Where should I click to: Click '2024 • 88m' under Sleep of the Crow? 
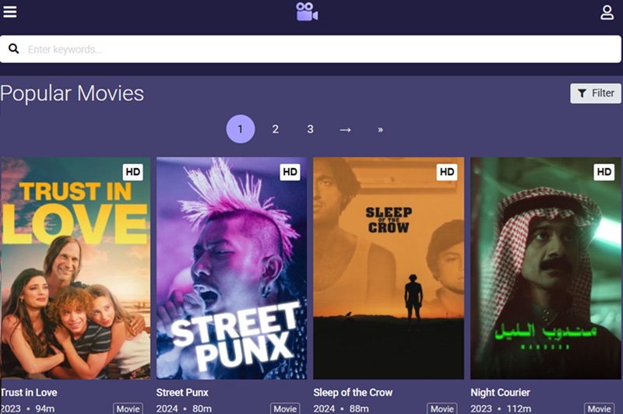pos(341,409)
